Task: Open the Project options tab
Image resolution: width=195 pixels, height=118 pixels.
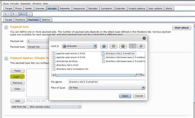Action: (x=137, y=8)
